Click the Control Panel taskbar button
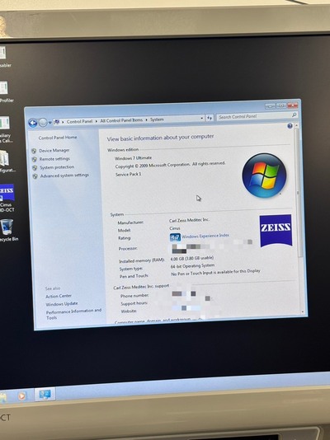Screen dimensions: 330x440 (45, 394)
